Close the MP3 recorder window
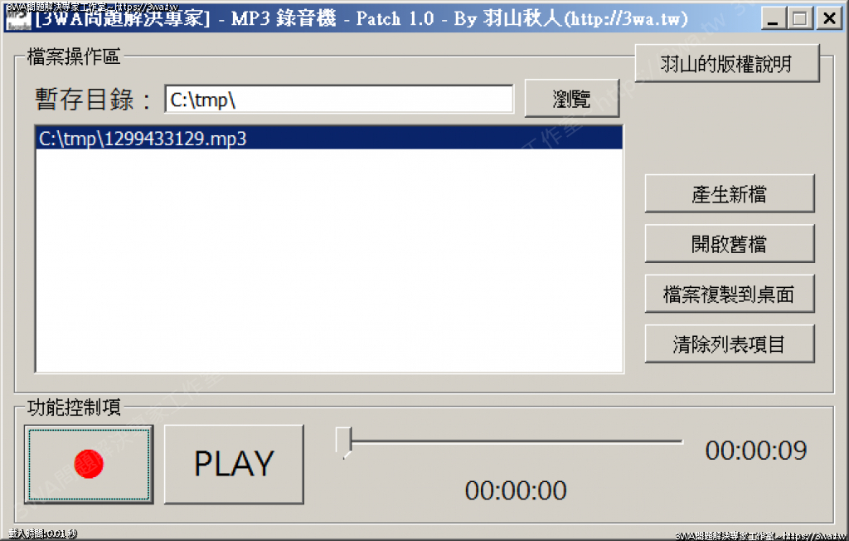 (x=829, y=19)
